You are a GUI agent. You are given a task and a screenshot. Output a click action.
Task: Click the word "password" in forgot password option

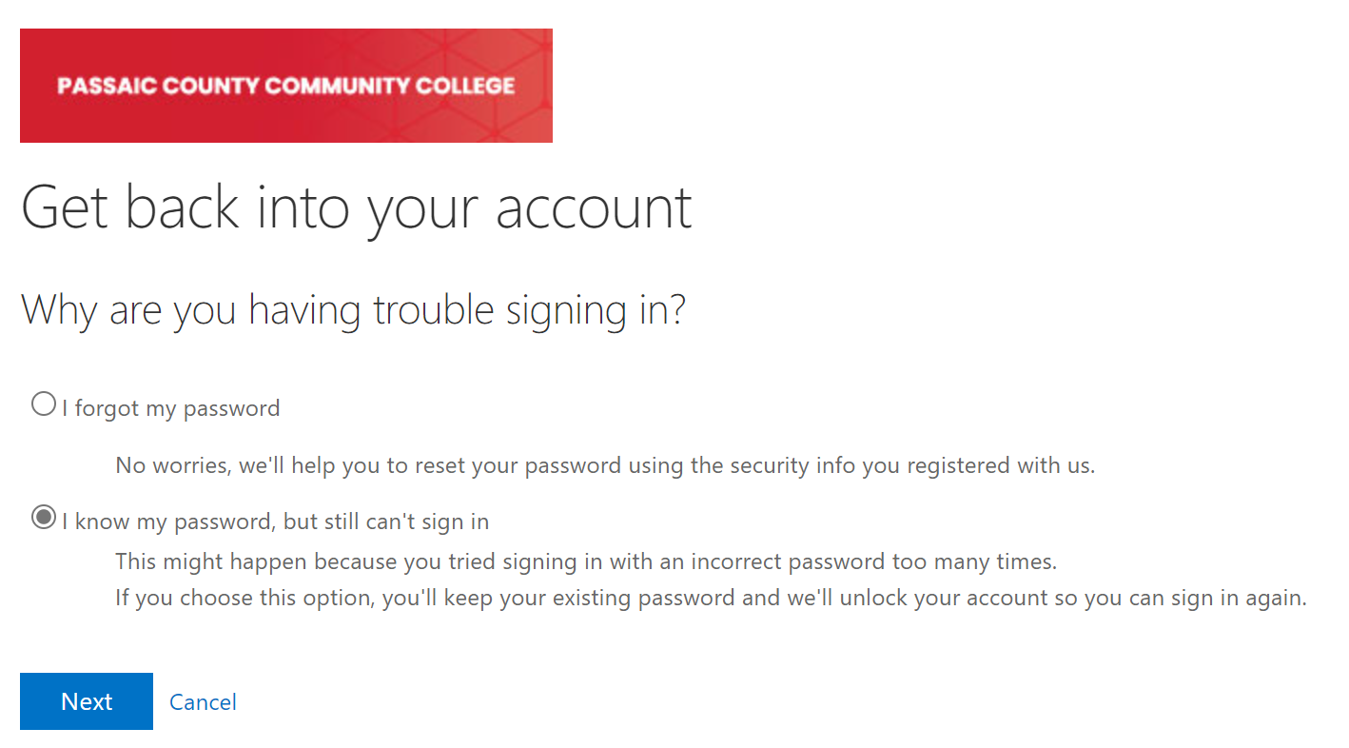[231, 409]
